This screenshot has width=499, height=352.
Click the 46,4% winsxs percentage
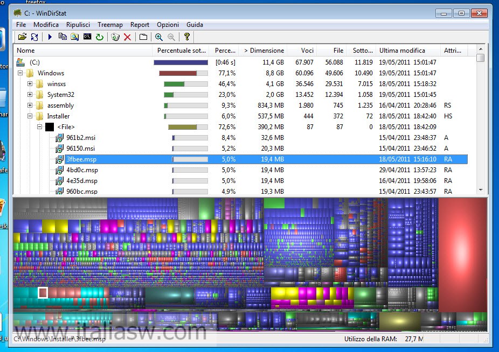point(227,84)
